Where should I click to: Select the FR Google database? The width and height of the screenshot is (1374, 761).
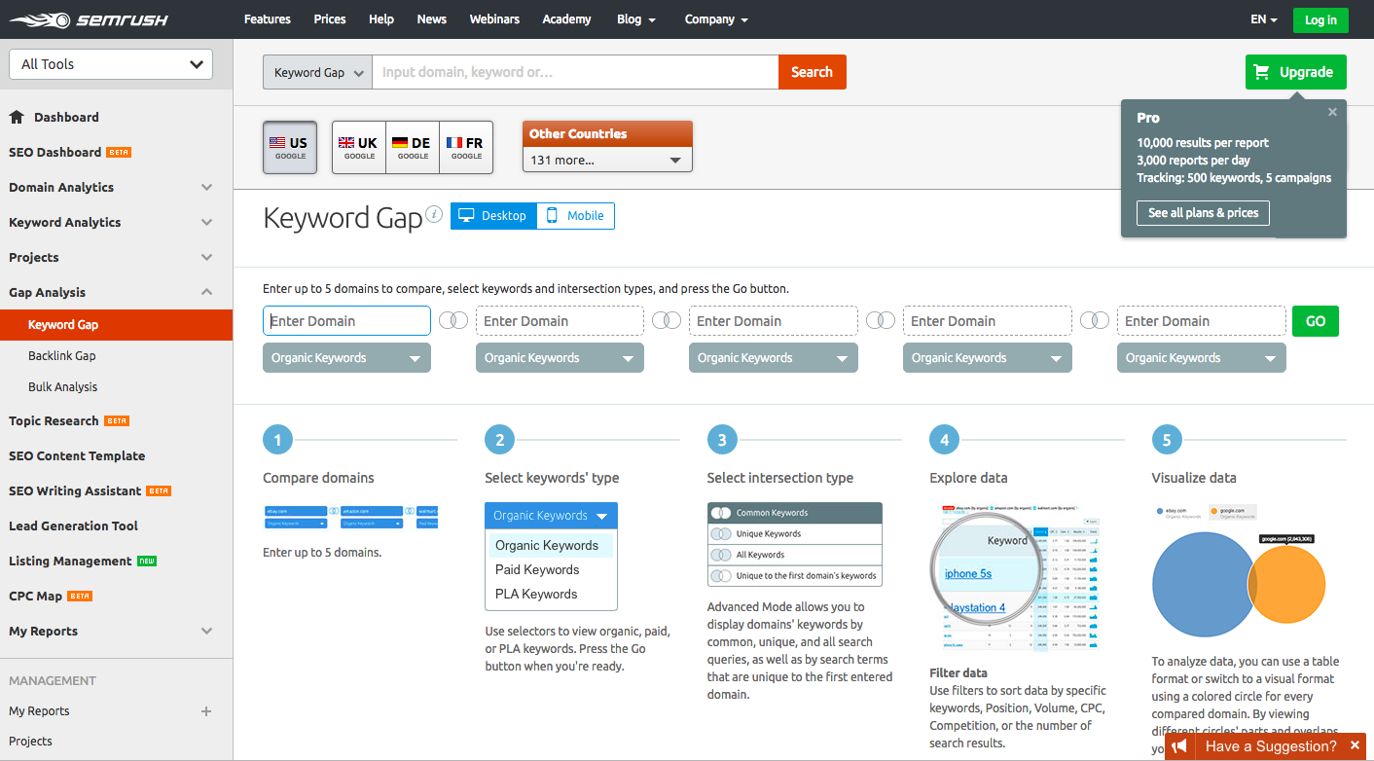click(x=466, y=147)
